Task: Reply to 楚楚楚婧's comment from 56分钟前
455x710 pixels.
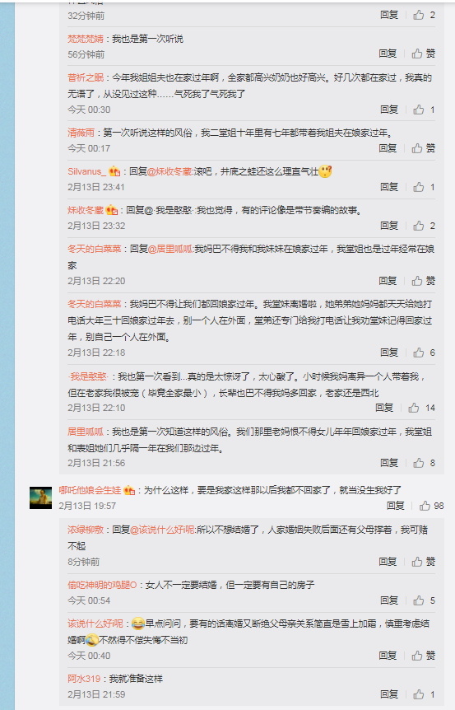Action: 388,54
